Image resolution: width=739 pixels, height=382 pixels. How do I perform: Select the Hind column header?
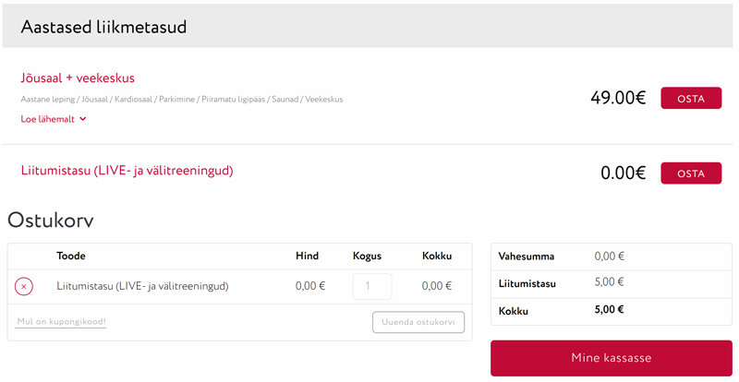308,256
